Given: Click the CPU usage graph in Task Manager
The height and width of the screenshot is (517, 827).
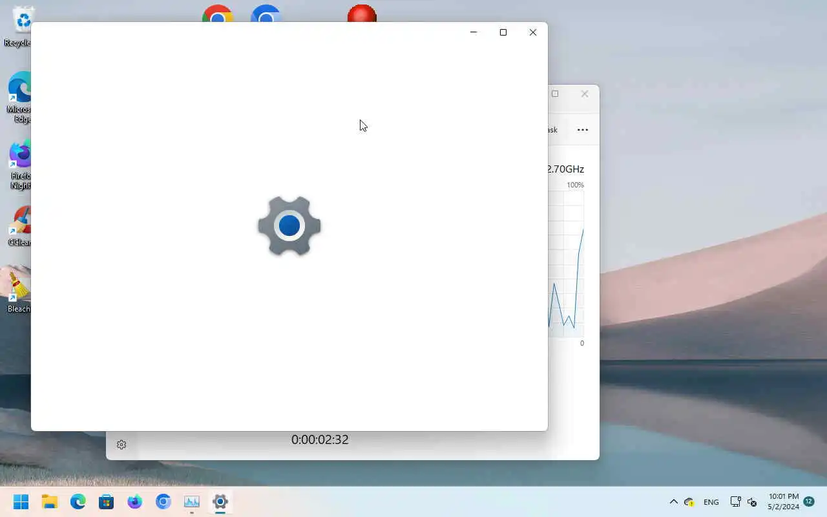Looking at the screenshot, I should (566, 264).
